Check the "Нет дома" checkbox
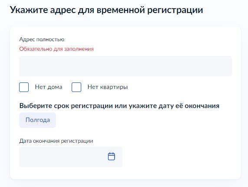 24,87
